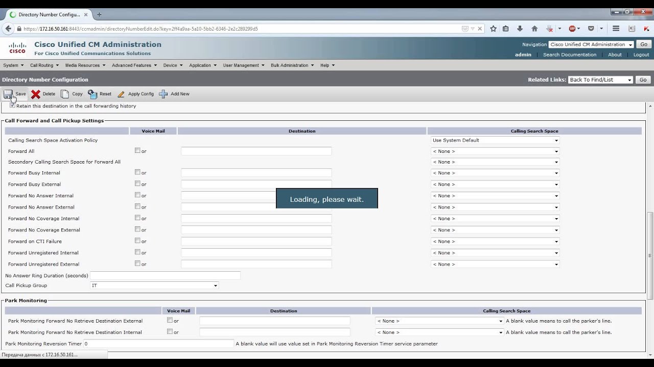Viewport: 654px width, 367px height.
Task: Open a new browser tab
Action: point(99,14)
